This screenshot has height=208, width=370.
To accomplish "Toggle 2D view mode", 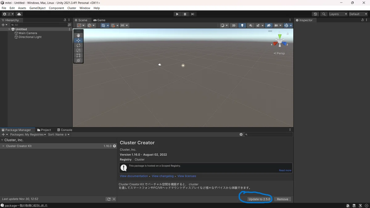I will 234,26.
